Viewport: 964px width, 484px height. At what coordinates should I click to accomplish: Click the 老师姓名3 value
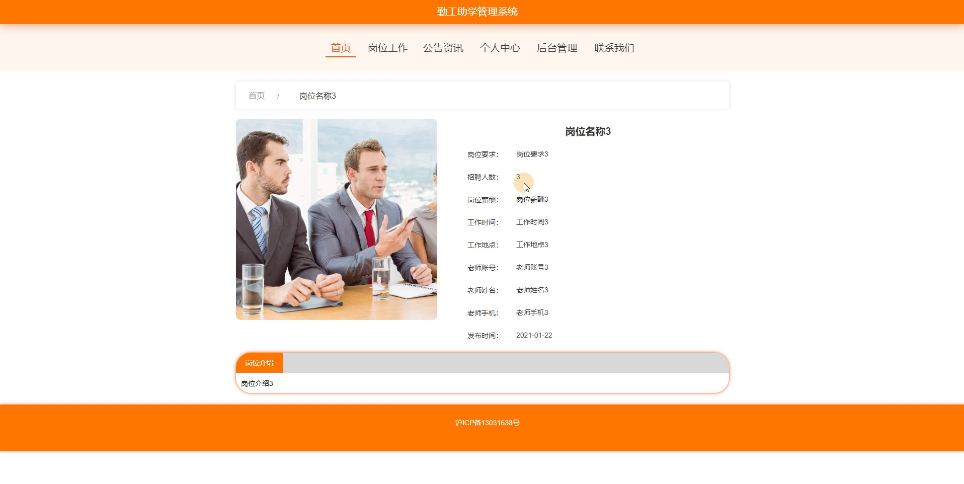(532, 290)
